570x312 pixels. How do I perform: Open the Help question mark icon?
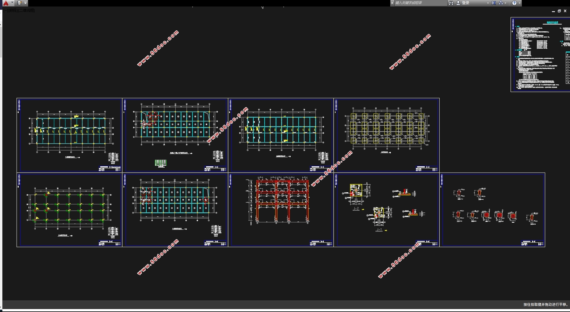point(514,3)
